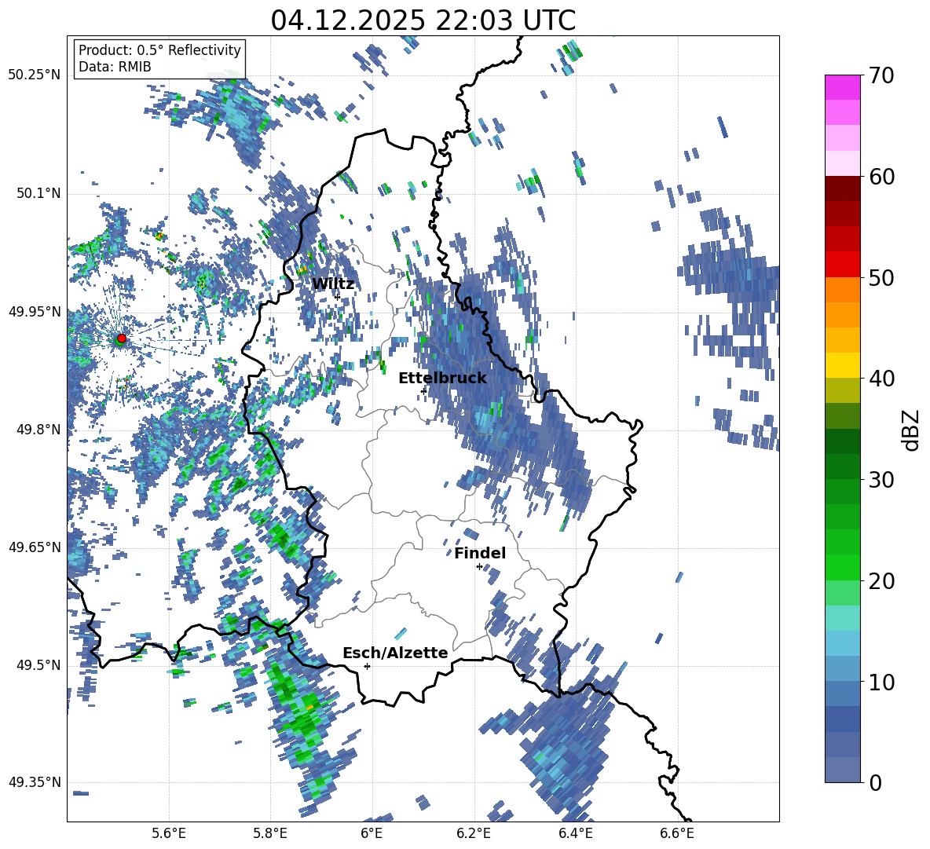Click the 49.65°N latitude label
930x849 pixels.
(35, 547)
